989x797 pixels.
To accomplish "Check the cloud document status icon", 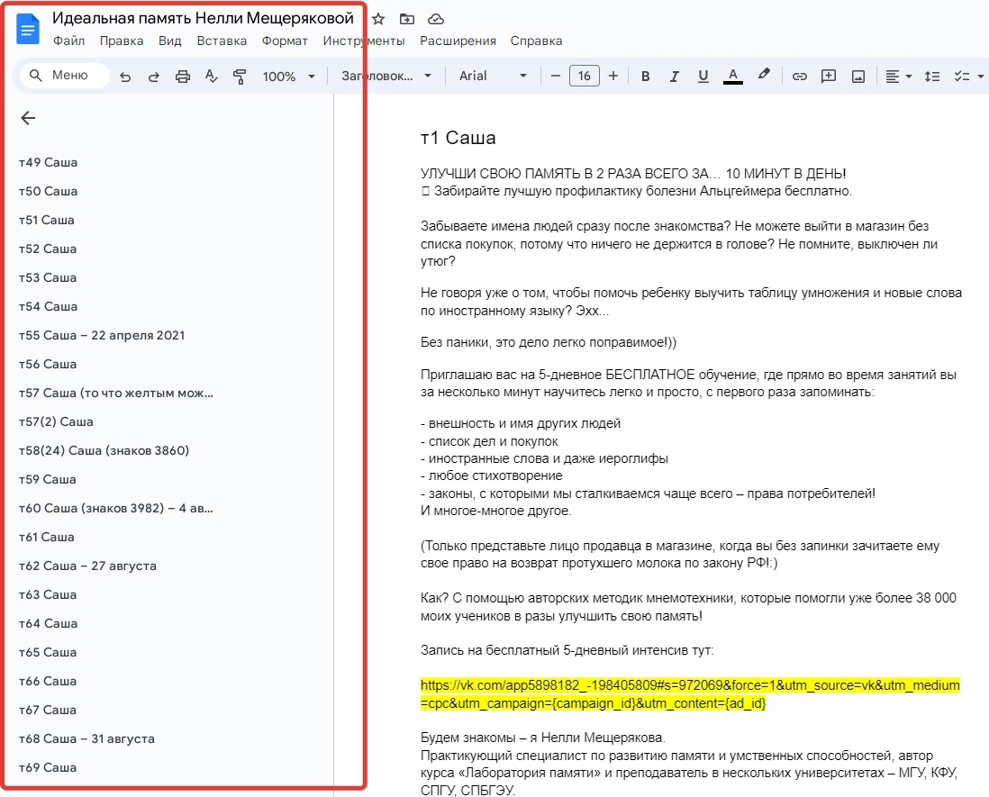I will click(436, 19).
